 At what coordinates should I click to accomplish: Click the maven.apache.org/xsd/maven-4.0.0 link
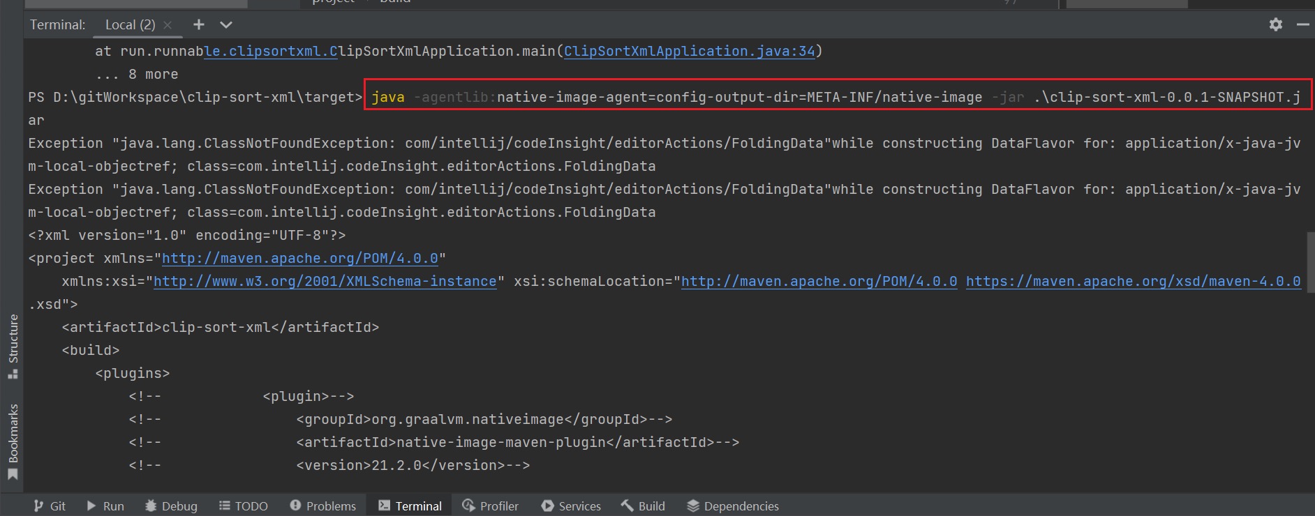point(1133,281)
